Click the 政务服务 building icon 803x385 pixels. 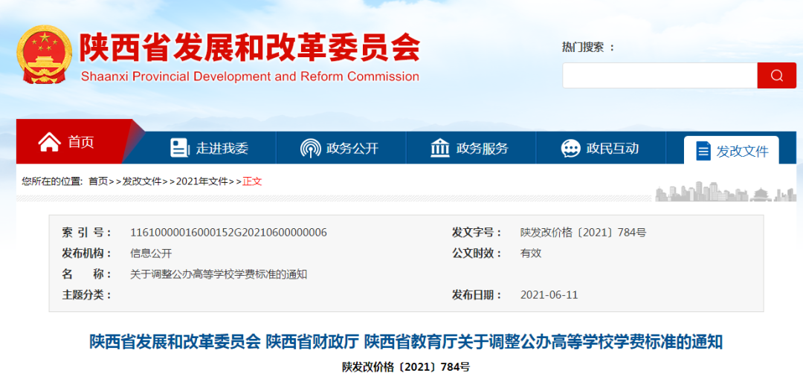tap(440, 148)
